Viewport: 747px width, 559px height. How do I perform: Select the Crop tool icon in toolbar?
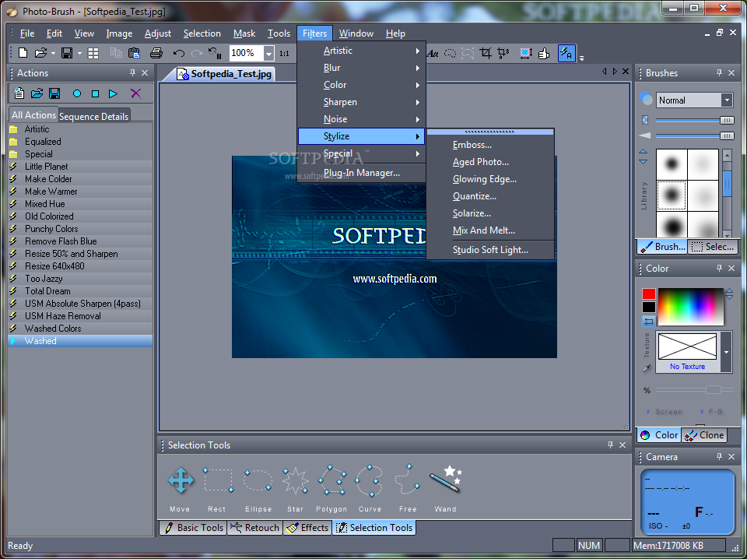tap(486, 53)
